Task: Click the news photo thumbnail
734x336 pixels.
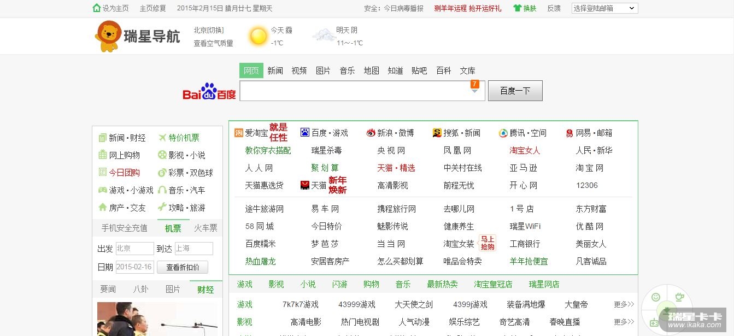Action: pos(157,319)
